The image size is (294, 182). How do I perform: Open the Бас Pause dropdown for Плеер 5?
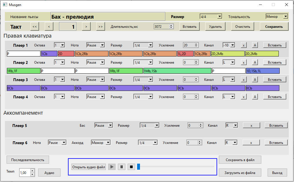[x=104, y=126]
